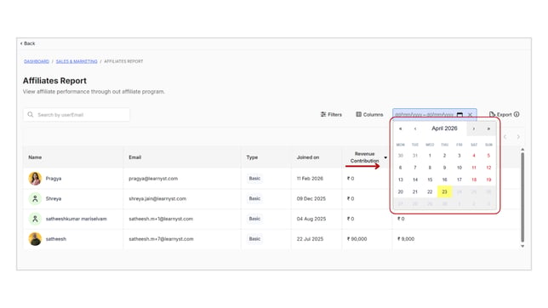
Task: Jump back one year in calendar
Action: 401,128
